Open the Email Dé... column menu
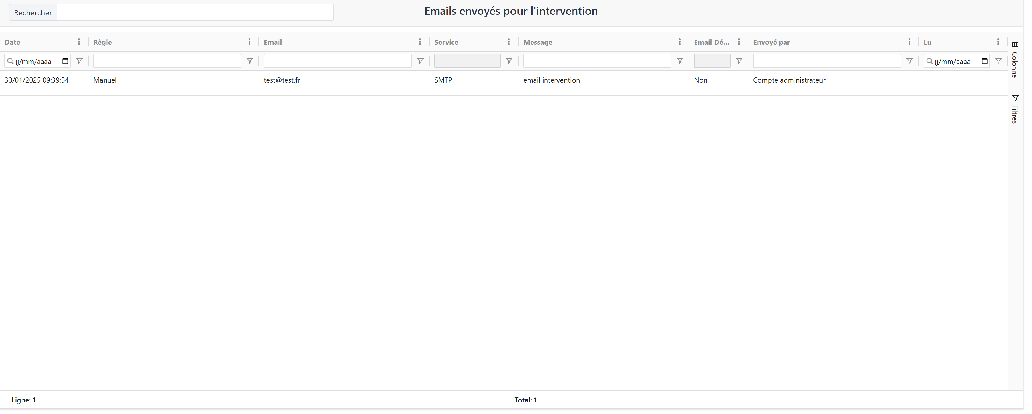This screenshot has width=1032, height=414. [x=739, y=42]
